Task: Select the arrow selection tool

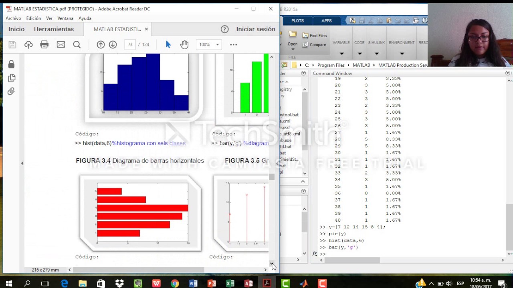Action: (168, 45)
